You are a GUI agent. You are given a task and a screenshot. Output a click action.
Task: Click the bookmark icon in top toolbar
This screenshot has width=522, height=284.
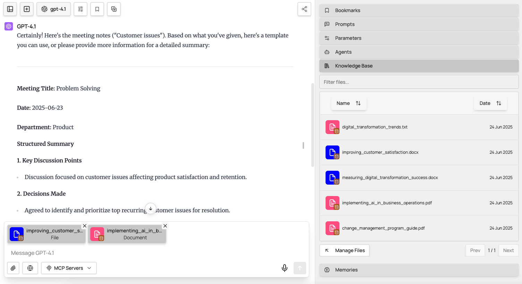pos(97,9)
